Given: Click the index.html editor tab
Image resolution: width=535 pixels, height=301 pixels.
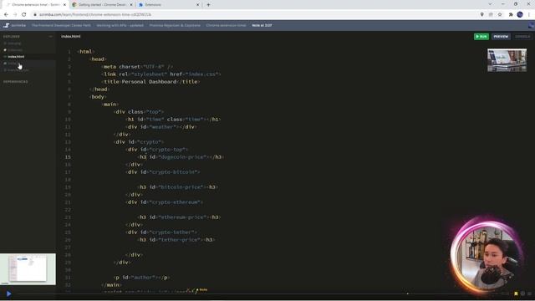Looking at the screenshot, I should (71, 37).
